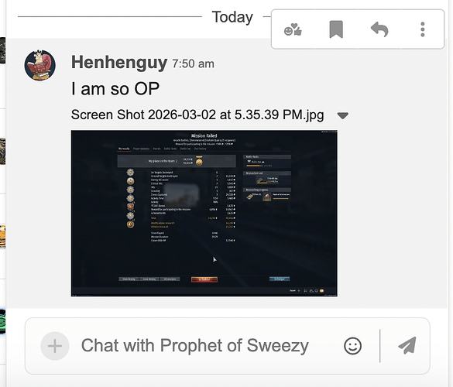Send message with paper plane icon
The height and width of the screenshot is (387, 453).
click(x=407, y=345)
